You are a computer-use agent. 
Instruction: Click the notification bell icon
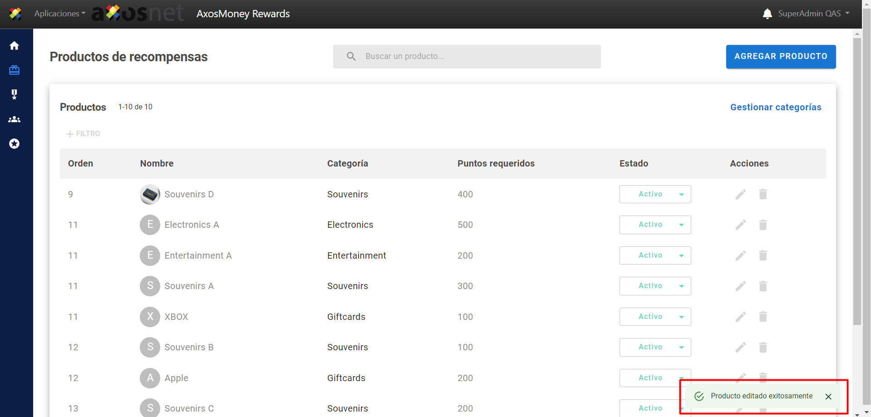767,14
